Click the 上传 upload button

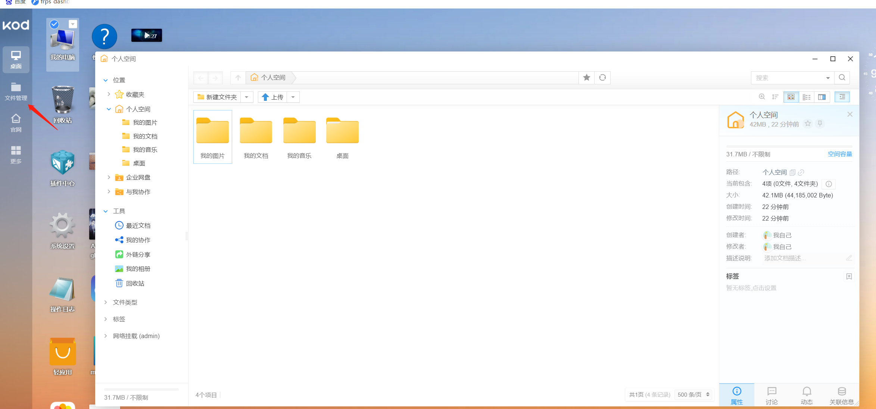click(x=272, y=97)
